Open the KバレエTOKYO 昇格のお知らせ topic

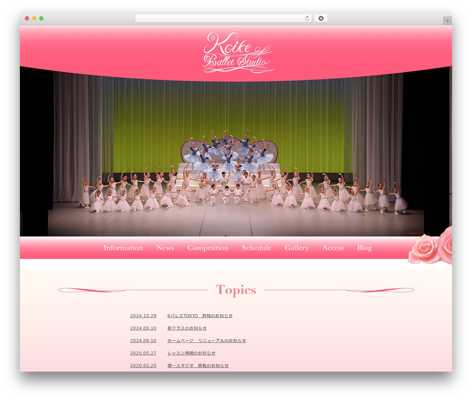coord(200,316)
